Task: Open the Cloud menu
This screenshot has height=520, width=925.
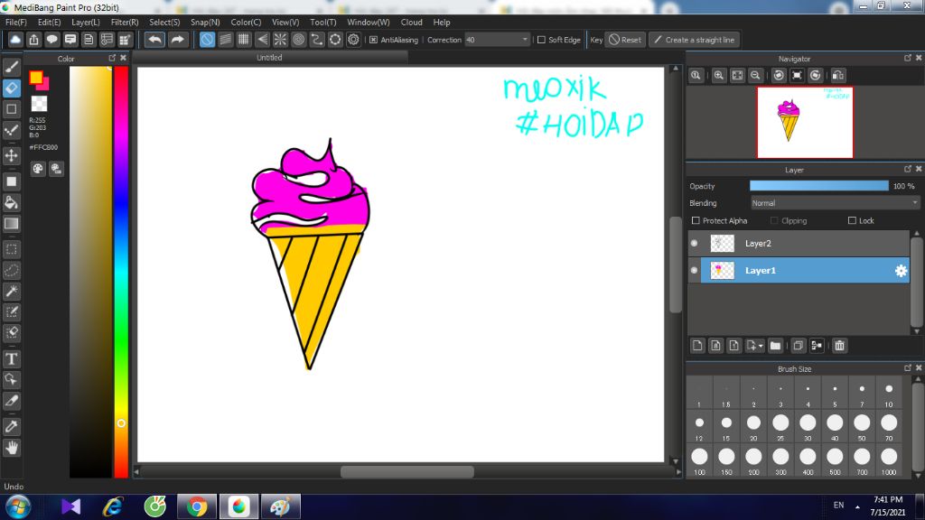Action: point(411,23)
